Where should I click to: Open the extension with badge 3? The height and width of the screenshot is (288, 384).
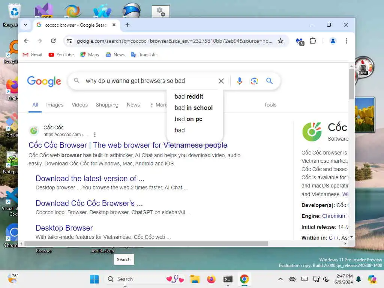300,41
